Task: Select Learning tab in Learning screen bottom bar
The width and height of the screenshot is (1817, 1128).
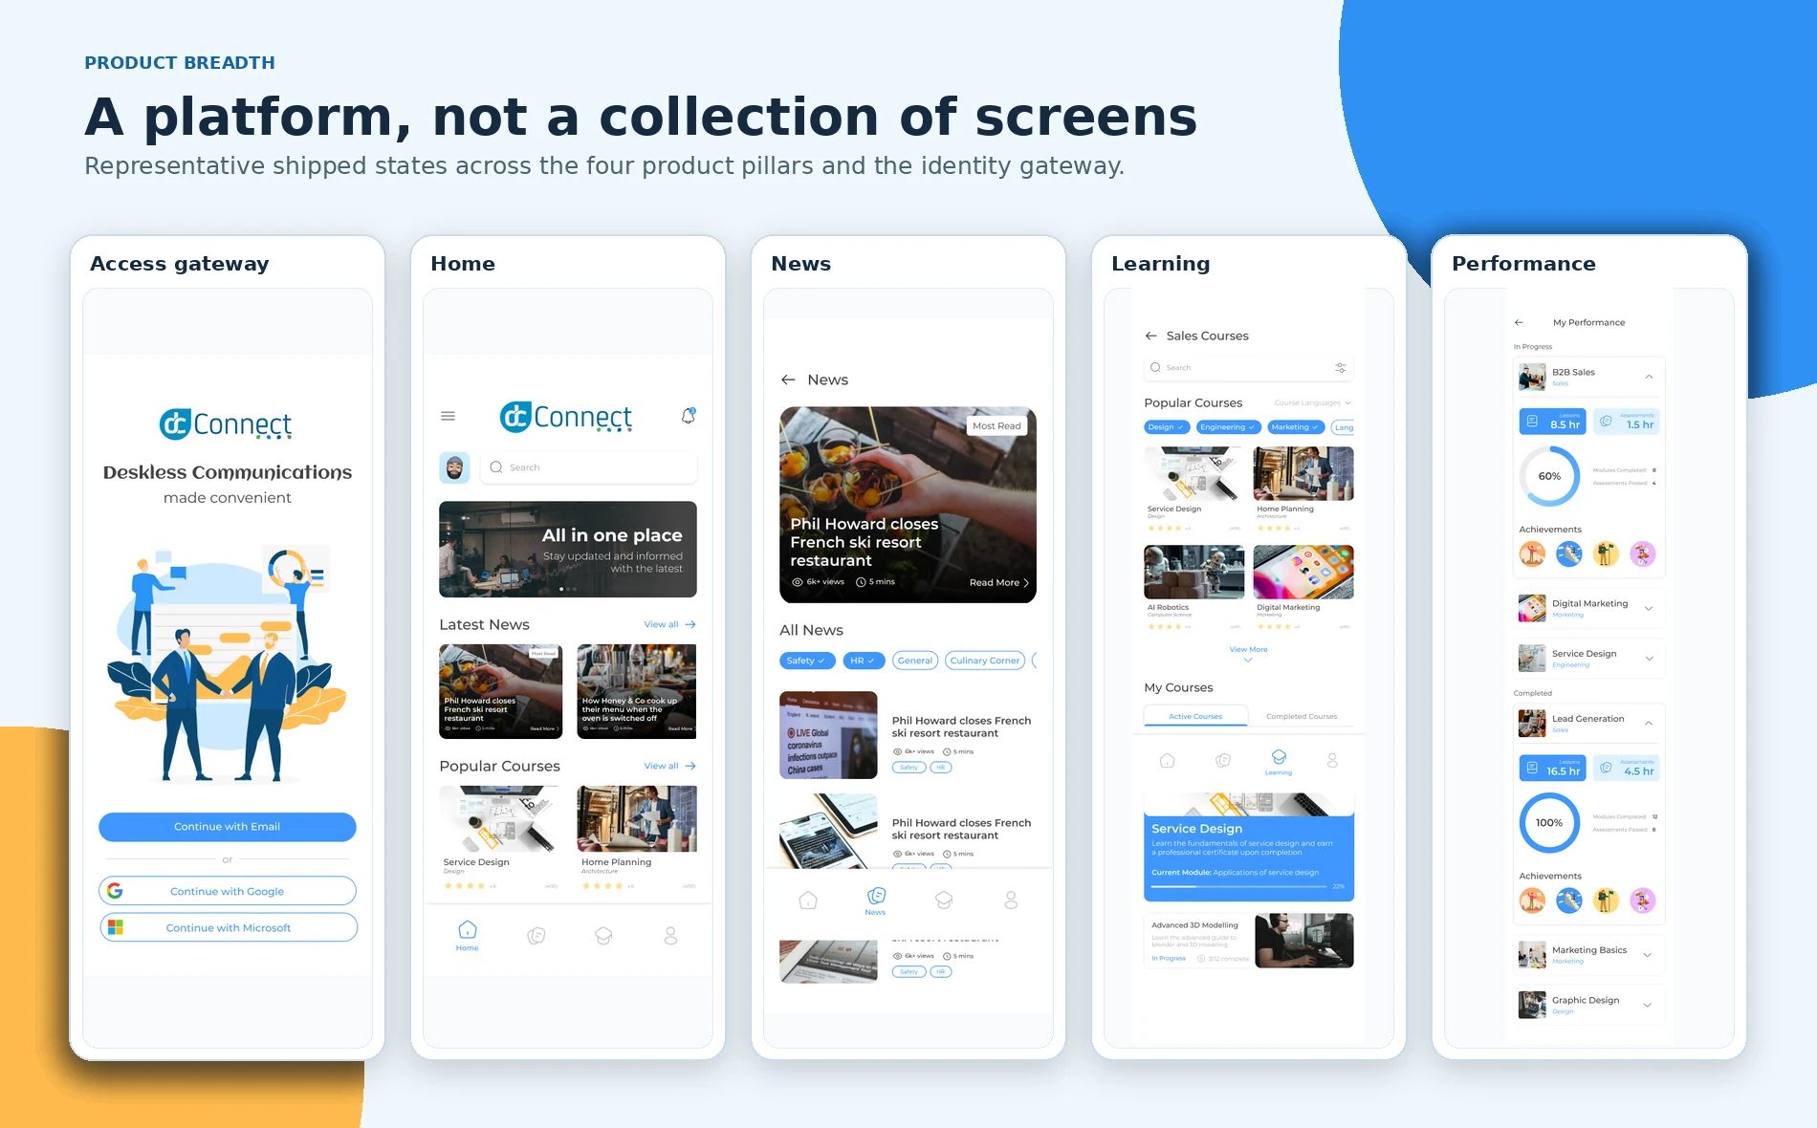Action: point(1279,763)
